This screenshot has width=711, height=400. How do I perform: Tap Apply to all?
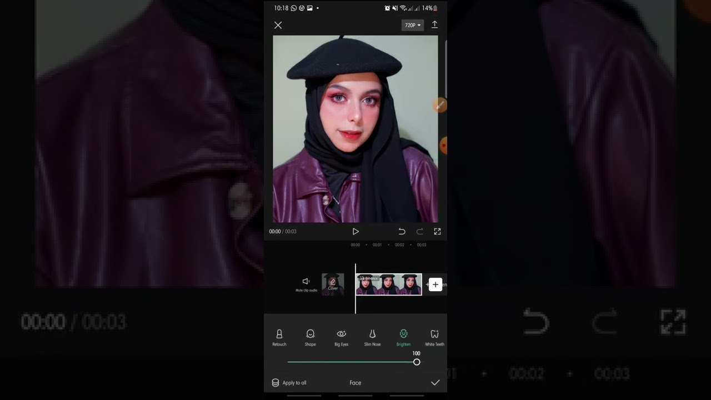coord(289,383)
